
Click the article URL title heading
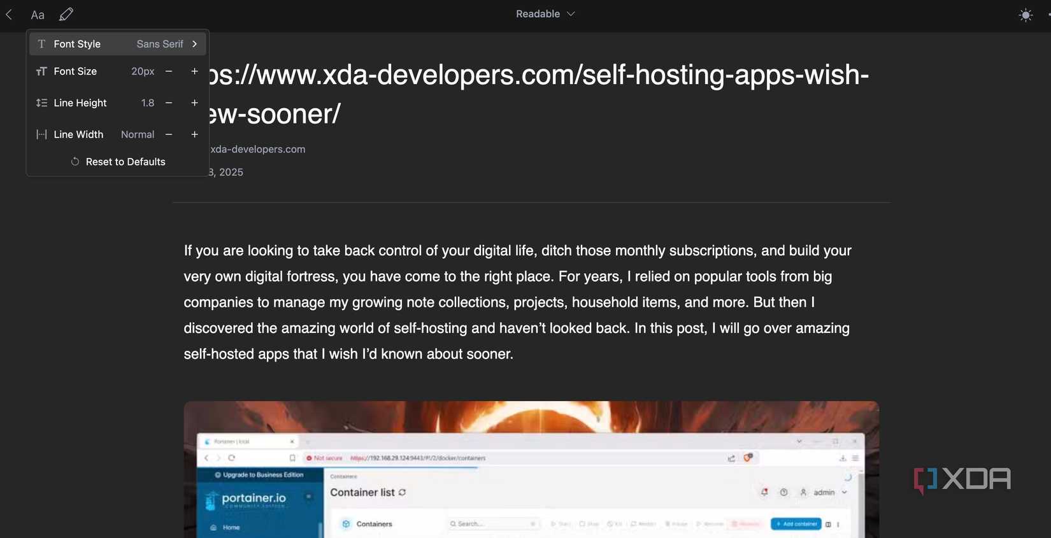click(x=539, y=94)
